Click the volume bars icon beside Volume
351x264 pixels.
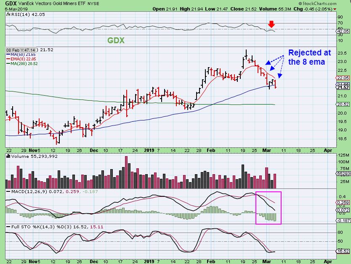coord(8,156)
